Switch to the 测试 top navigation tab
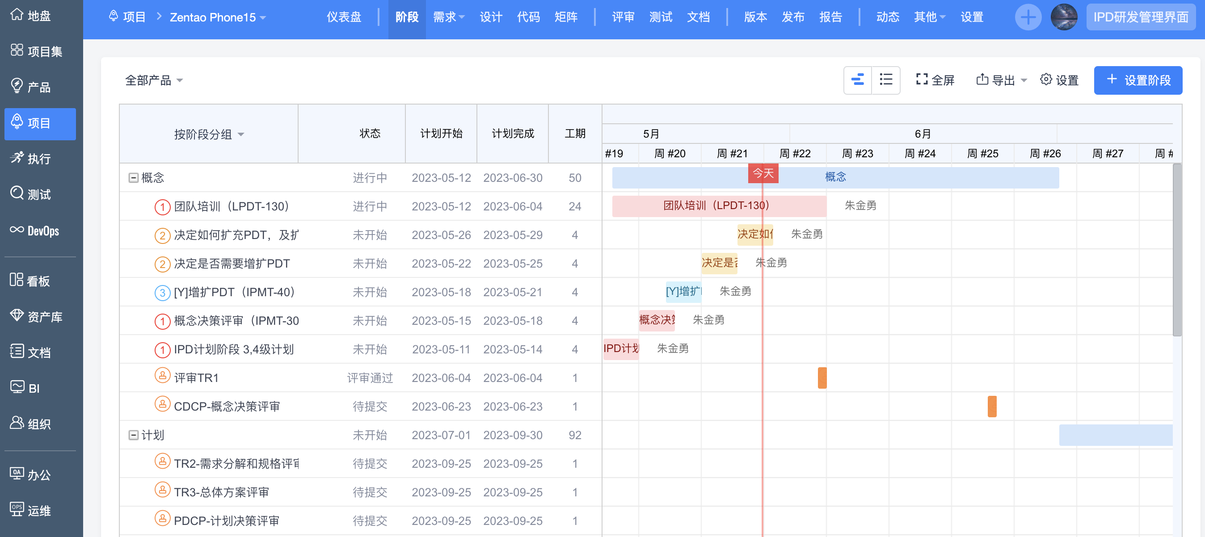The height and width of the screenshot is (537, 1205). pos(661,17)
